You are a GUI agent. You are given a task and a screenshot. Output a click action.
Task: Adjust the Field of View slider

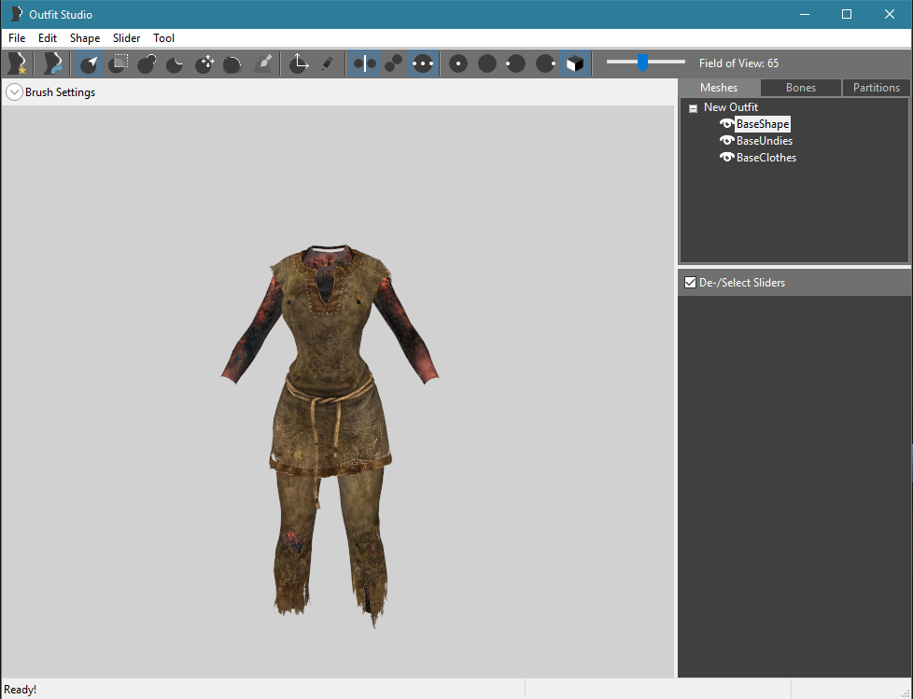coord(642,63)
